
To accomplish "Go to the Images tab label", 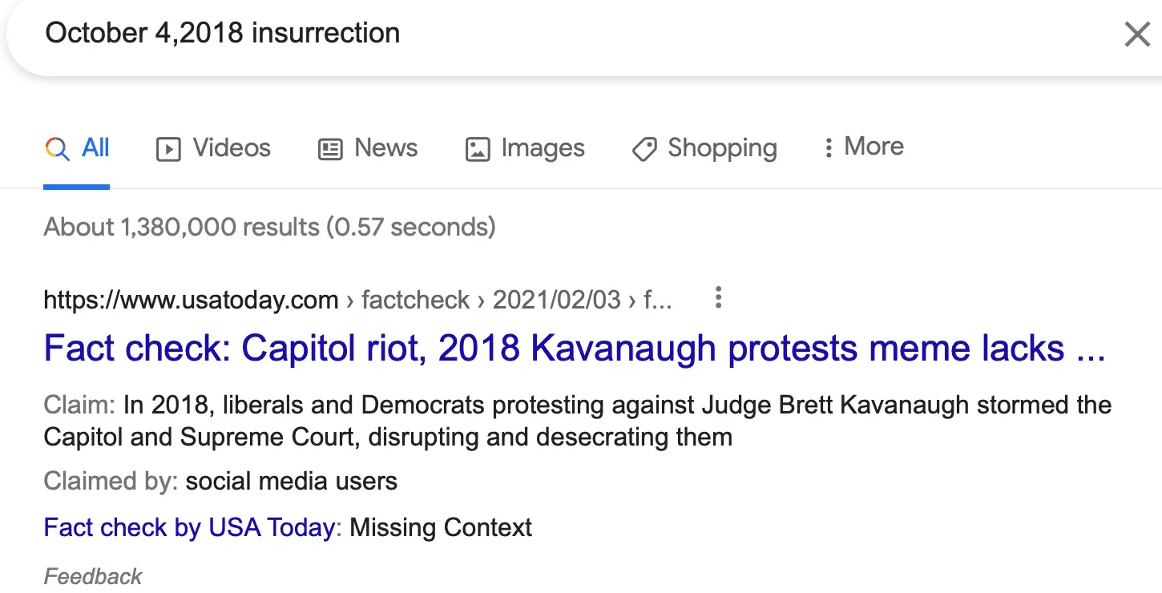I will (543, 148).
